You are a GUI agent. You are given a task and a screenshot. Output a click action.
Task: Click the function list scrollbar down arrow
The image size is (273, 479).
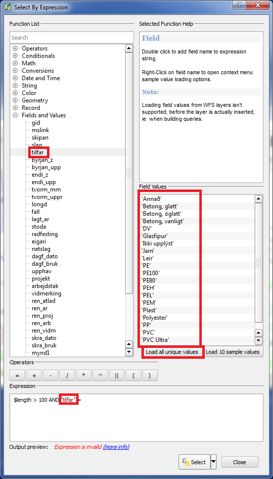129,352
